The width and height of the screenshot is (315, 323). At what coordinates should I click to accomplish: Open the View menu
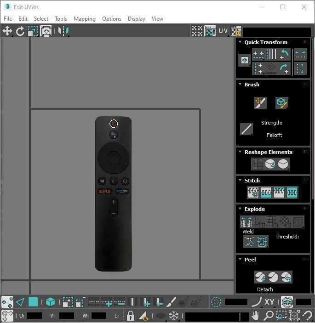click(157, 19)
